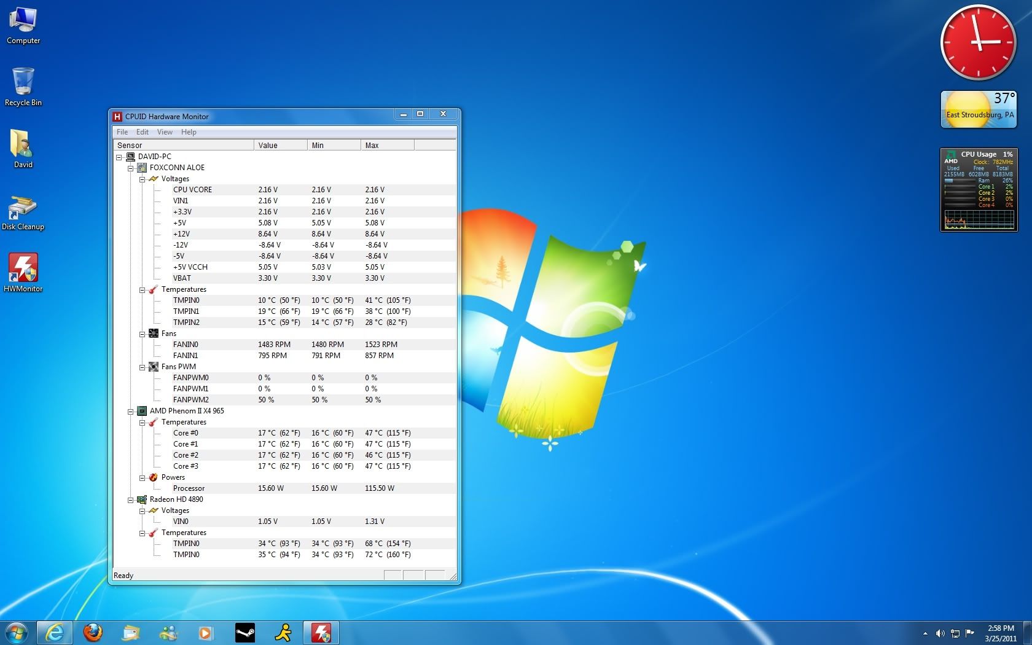Collapse the AMD Phenom II X4 965 node
The height and width of the screenshot is (645, 1032).
(131, 412)
